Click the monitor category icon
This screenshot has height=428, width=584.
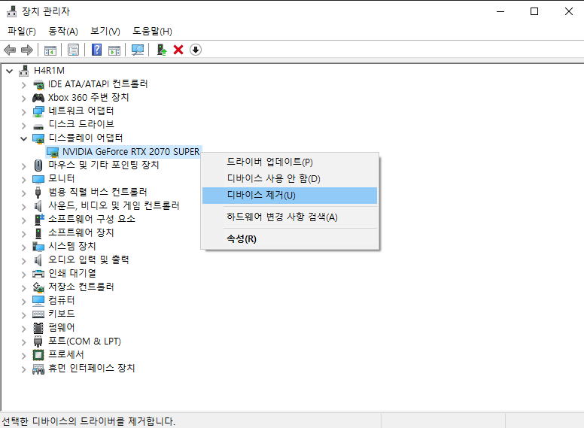[38, 179]
